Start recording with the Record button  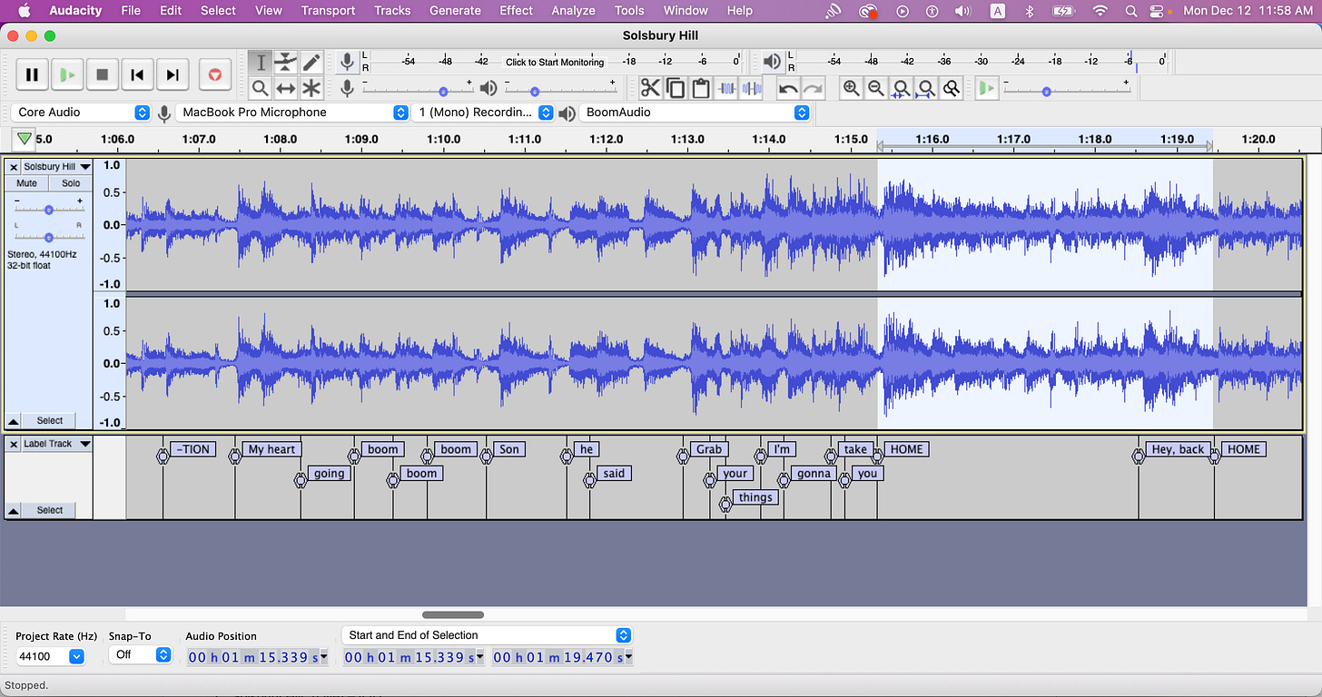pyautogui.click(x=214, y=74)
